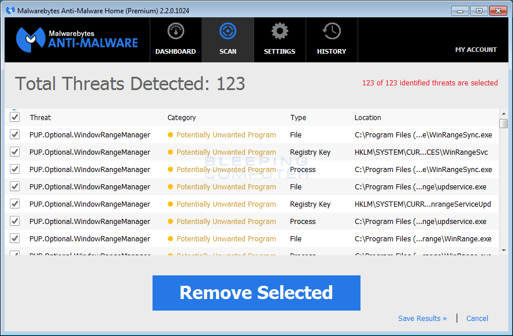The height and width of the screenshot is (336, 513).
Task: Select the Scan icon in the navigation bar
Action: click(228, 31)
